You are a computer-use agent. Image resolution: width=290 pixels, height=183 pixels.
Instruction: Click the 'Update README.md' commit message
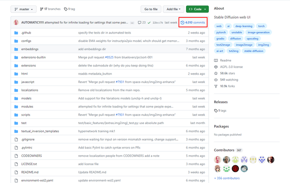pyautogui.click(x=92, y=172)
